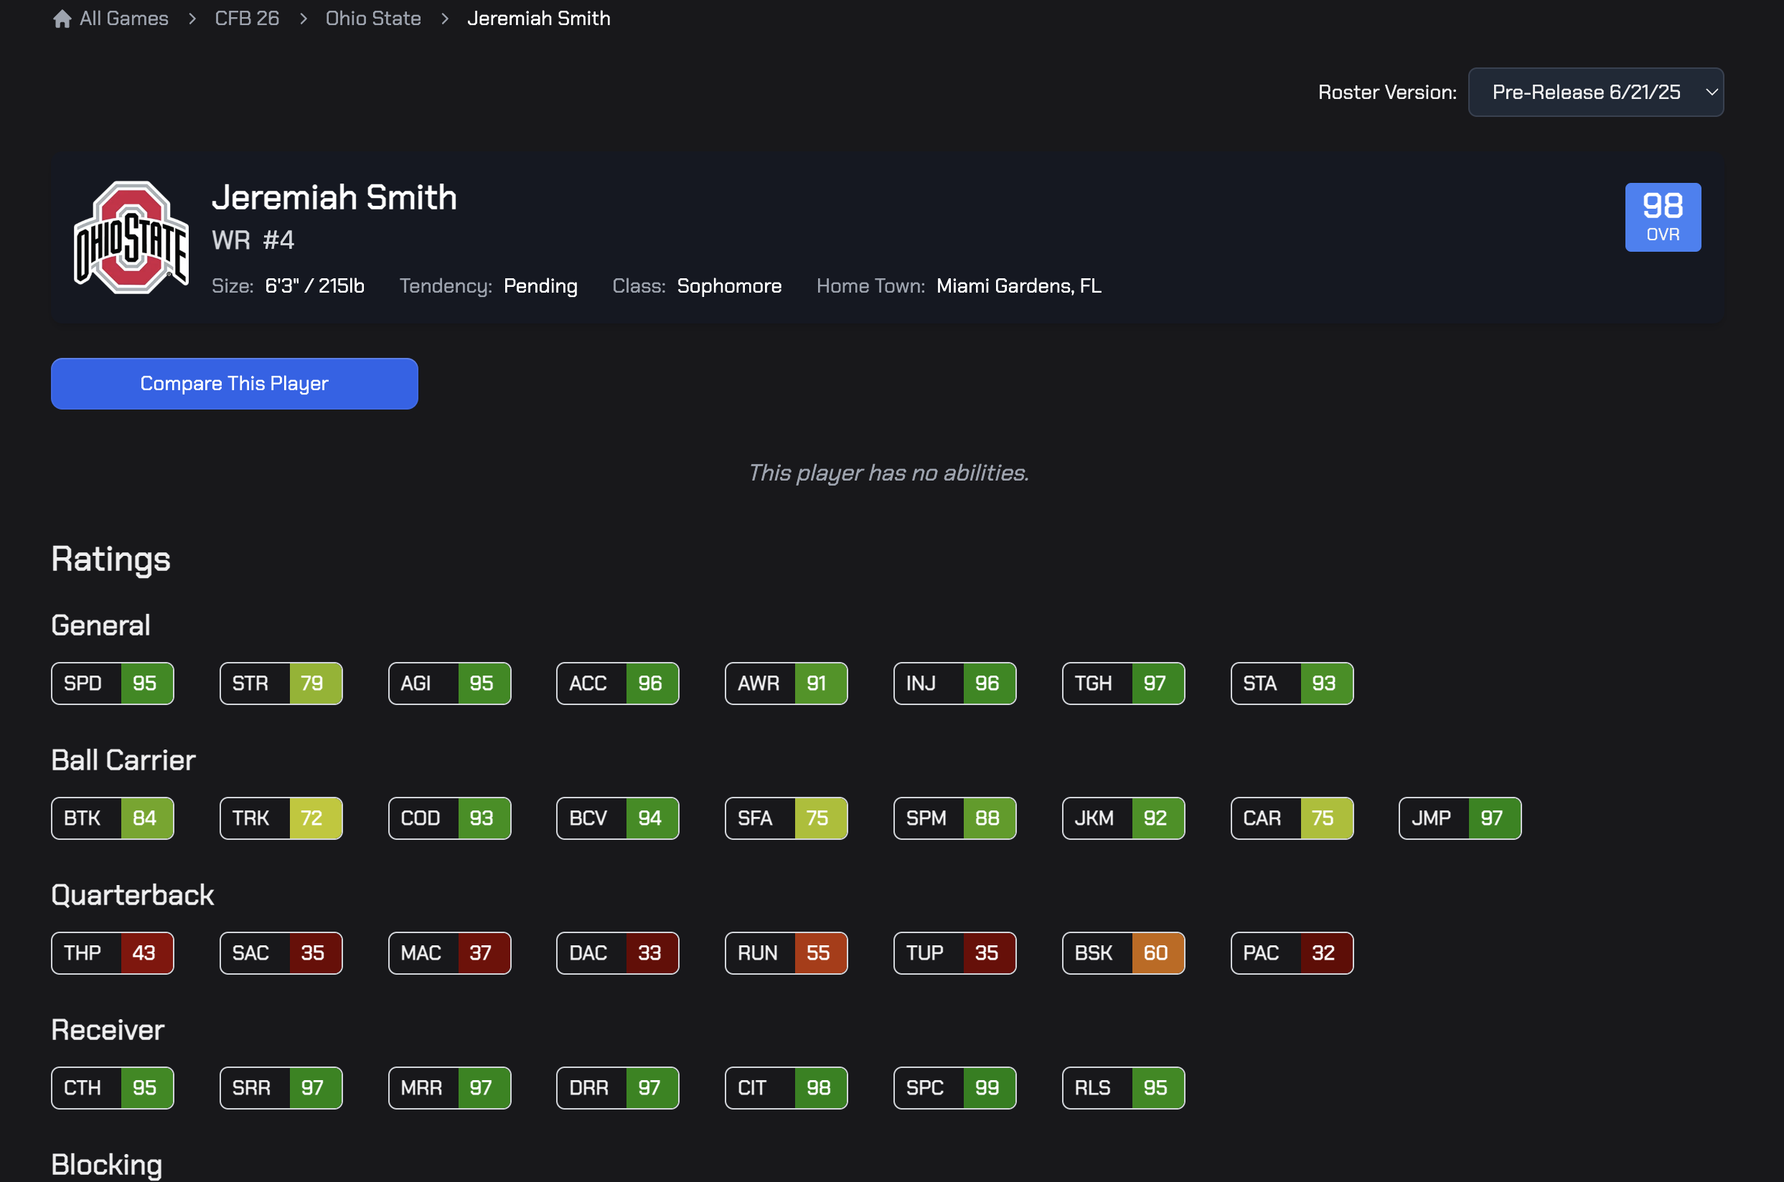The height and width of the screenshot is (1182, 1784).
Task: Click the TGH 97 general rating
Action: 1123,683
